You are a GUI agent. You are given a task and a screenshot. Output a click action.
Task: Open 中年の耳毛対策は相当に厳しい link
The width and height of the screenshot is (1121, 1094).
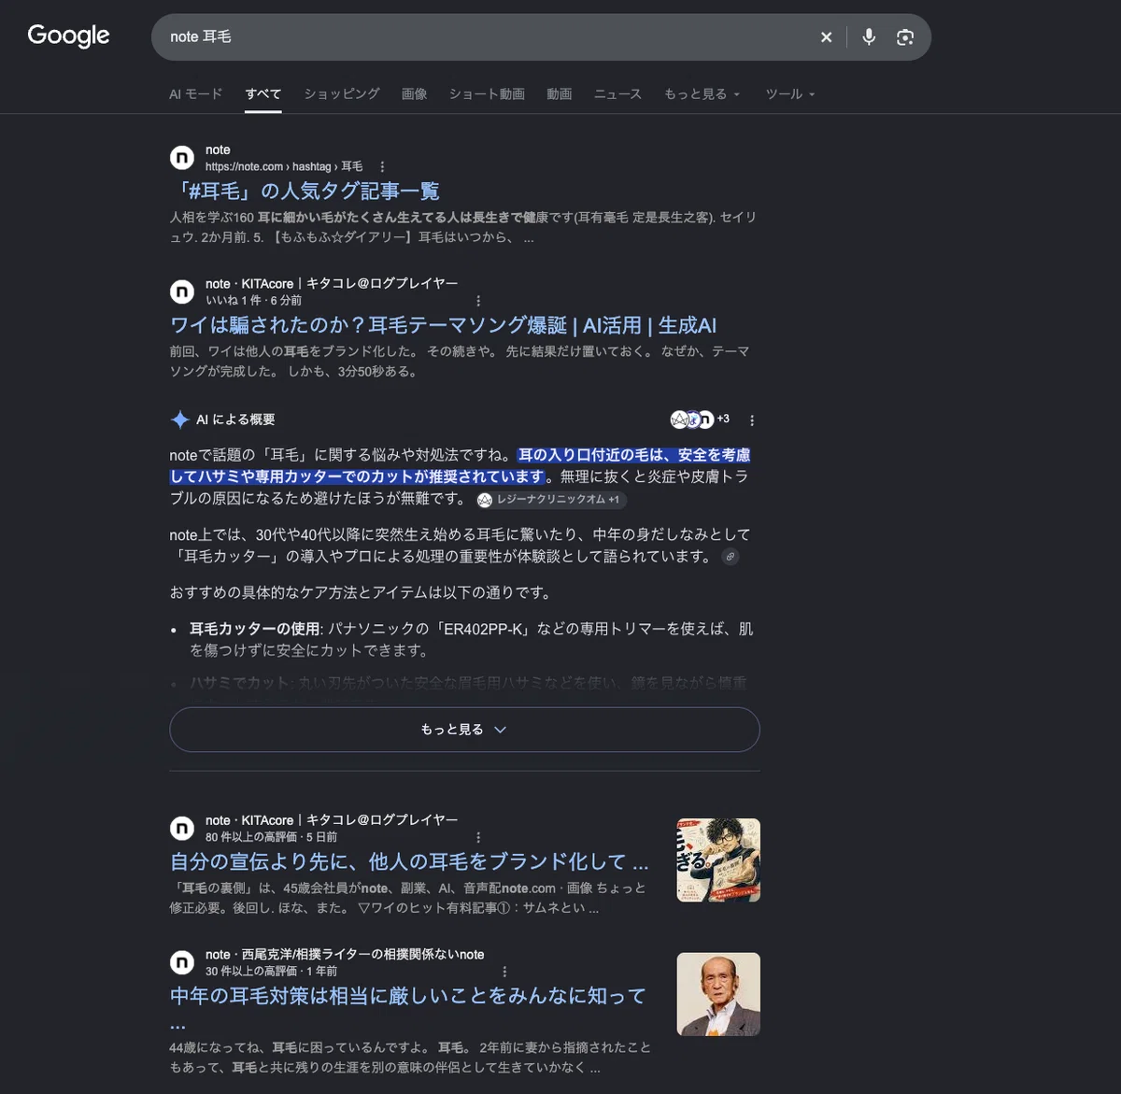(408, 996)
